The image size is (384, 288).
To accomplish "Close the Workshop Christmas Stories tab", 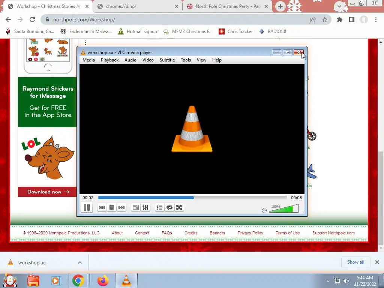I will (x=87, y=6).
